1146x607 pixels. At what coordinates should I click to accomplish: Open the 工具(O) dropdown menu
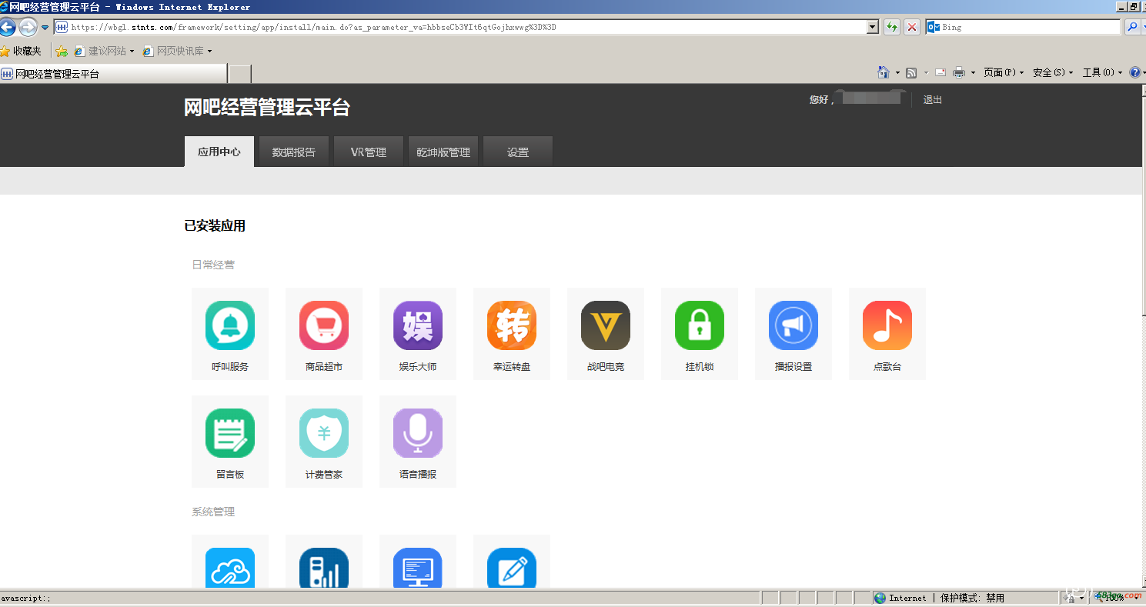coord(1101,72)
